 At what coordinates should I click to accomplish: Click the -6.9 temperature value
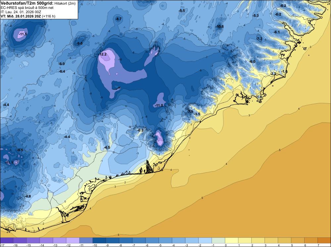point(62,64)
